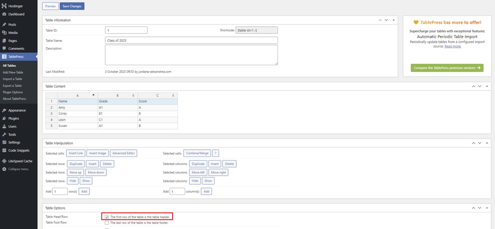Move Table Options panel down
495x229 pixels.
click(x=480, y=208)
